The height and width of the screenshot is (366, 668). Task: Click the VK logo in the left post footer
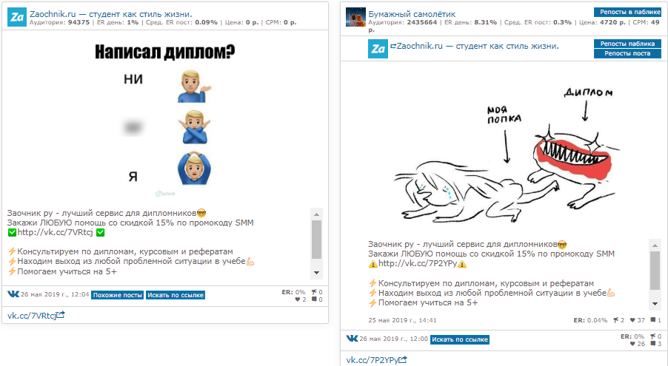click(13, 294)
